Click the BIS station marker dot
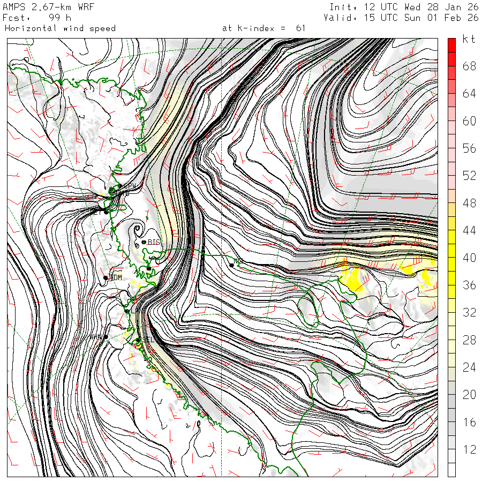The image size is (482, 482). coord(144,242)
